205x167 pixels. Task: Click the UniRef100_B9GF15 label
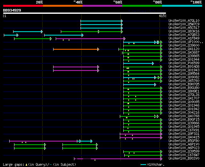(x=184, y=120)
